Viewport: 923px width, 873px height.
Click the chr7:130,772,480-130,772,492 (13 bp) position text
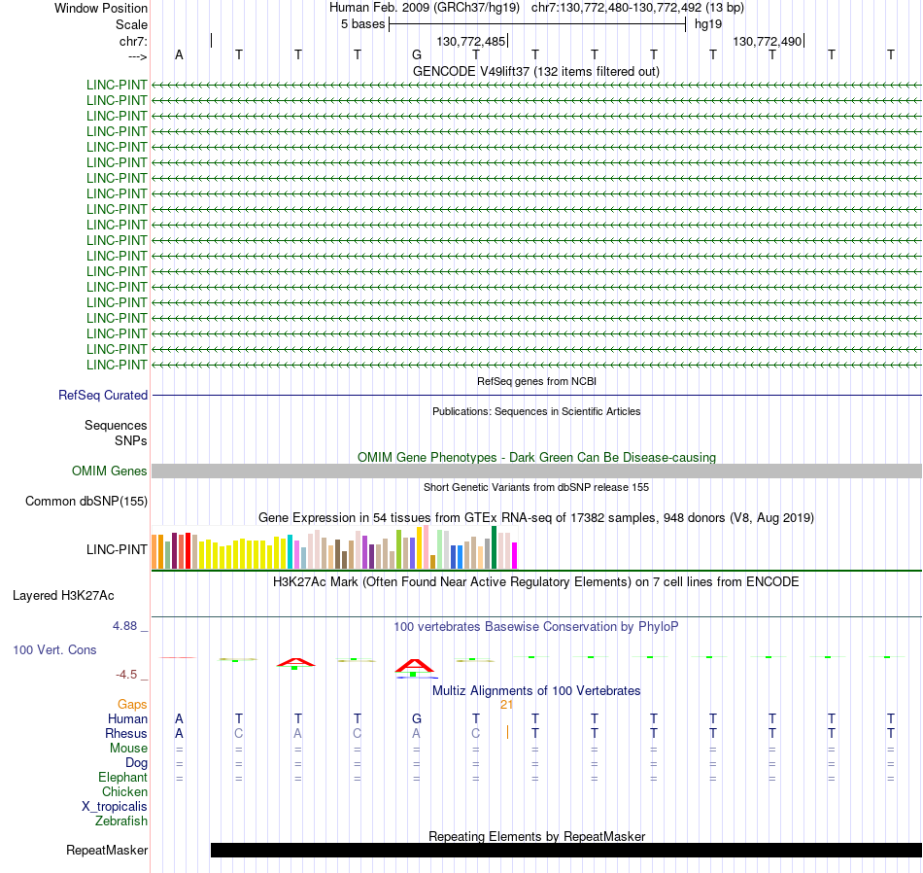click(x=637, y=8)
